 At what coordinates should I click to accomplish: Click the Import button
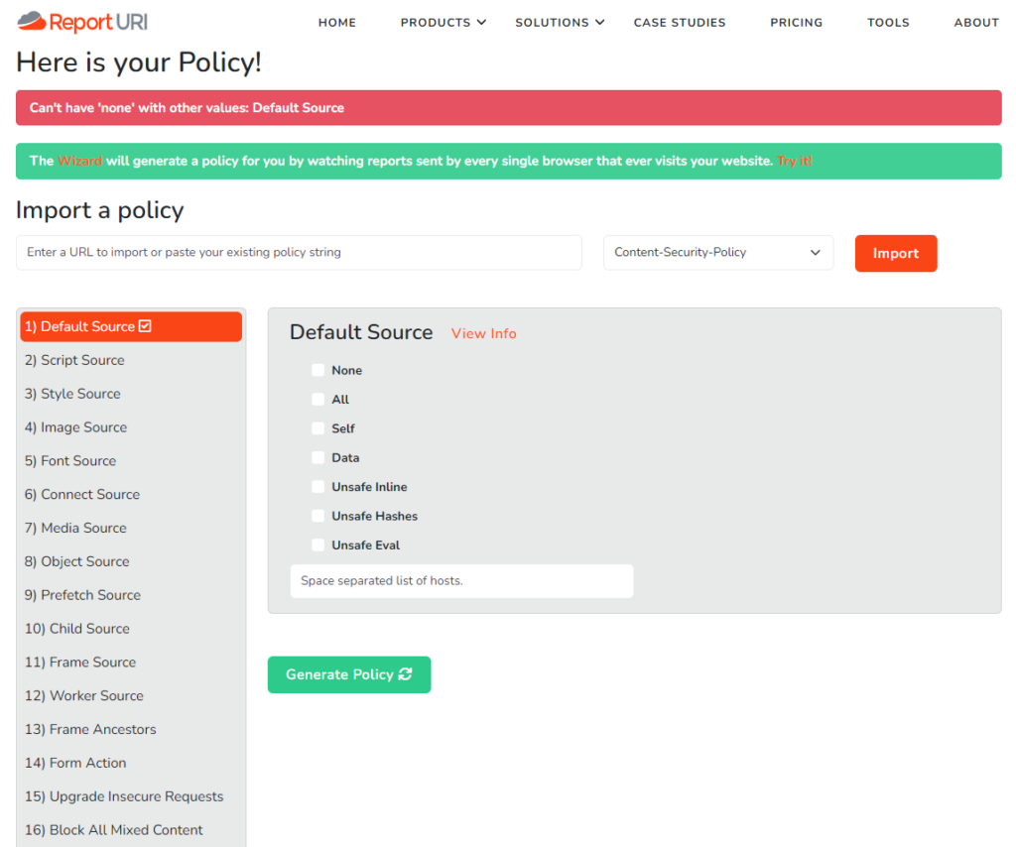[x=895, y=253]
